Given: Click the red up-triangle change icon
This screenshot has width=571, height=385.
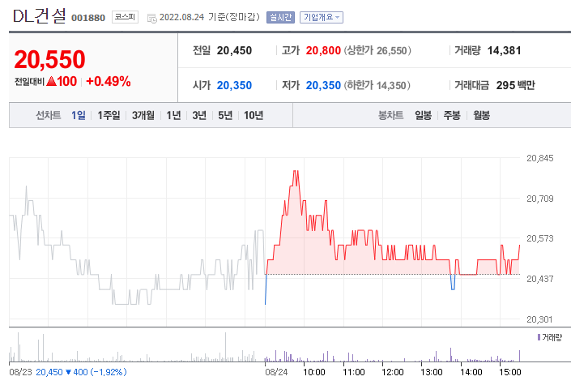Looking at the screenshot, I should tap(51, 81).
